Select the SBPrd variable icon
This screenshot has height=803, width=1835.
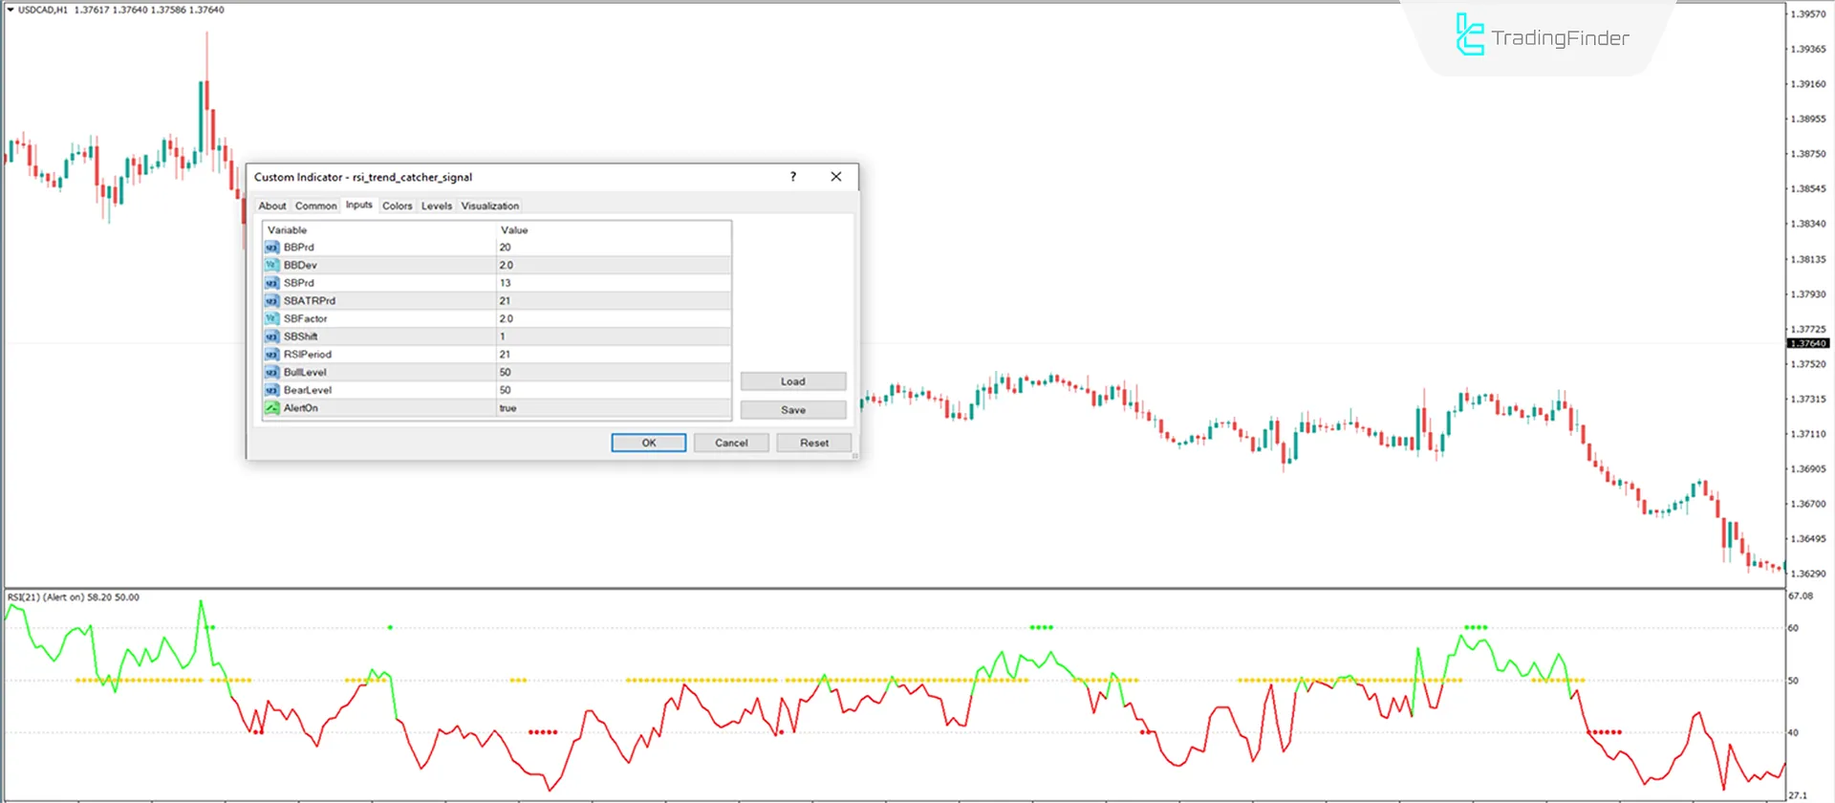[x=271, y=283]
